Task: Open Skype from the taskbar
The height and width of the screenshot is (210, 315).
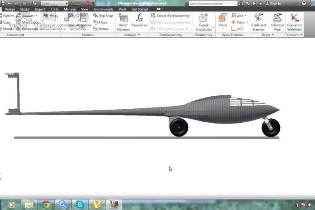Action: pos(80,205)
